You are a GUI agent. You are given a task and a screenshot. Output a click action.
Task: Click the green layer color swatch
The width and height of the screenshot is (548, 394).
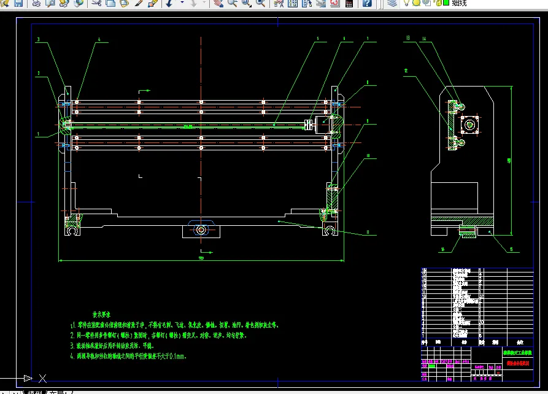446,3
